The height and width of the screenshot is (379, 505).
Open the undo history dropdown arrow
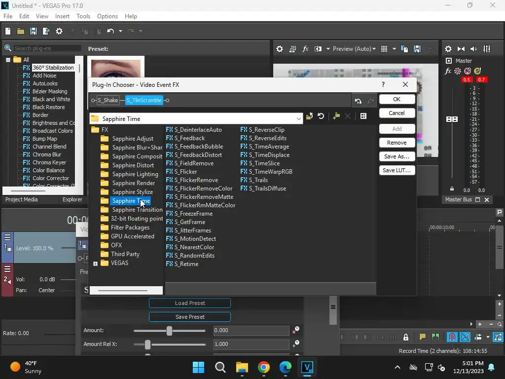click(x=120, y=31)
